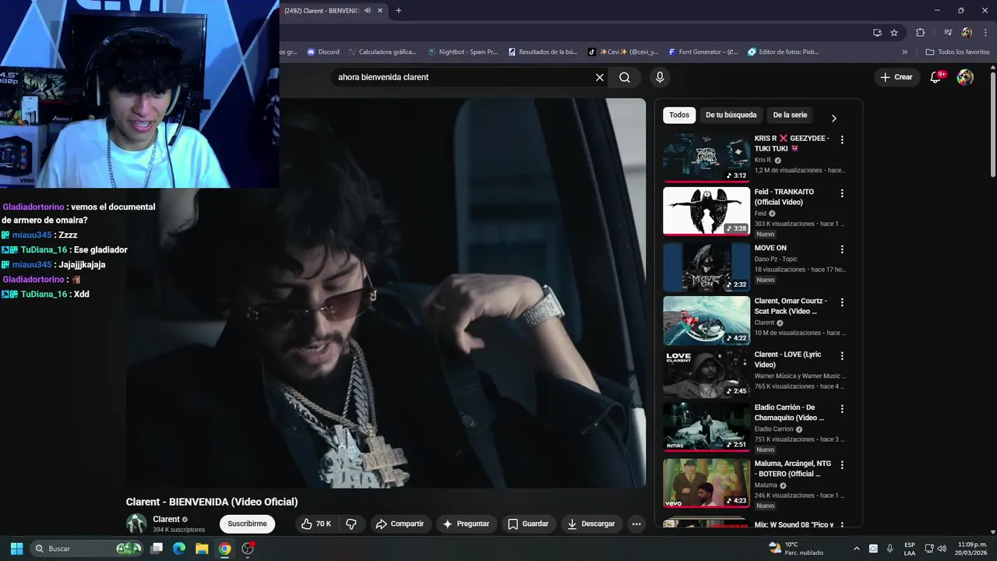Open KRIS R TUKI TUKI thumbnail
This screenshot has width=997, height=561.
(x=706, y=157)
